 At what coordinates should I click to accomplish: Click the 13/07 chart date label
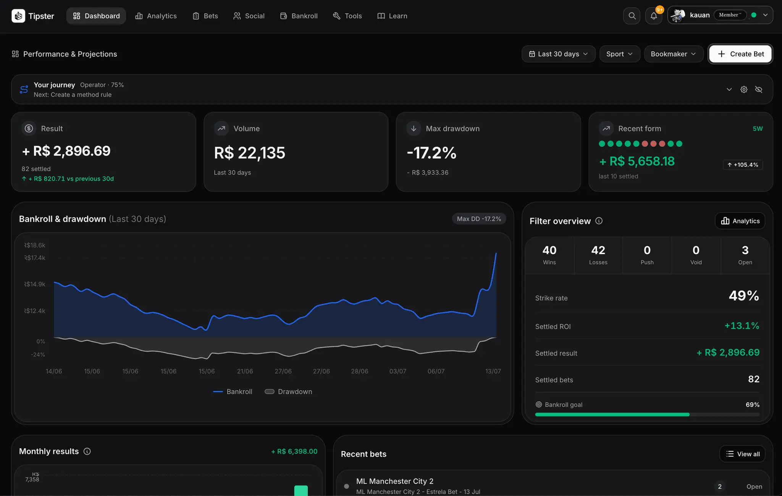click(493, 371)
